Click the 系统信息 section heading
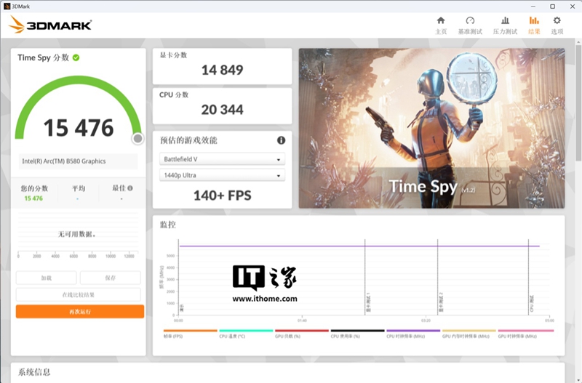The image size is (582, 383). point(34,372)
